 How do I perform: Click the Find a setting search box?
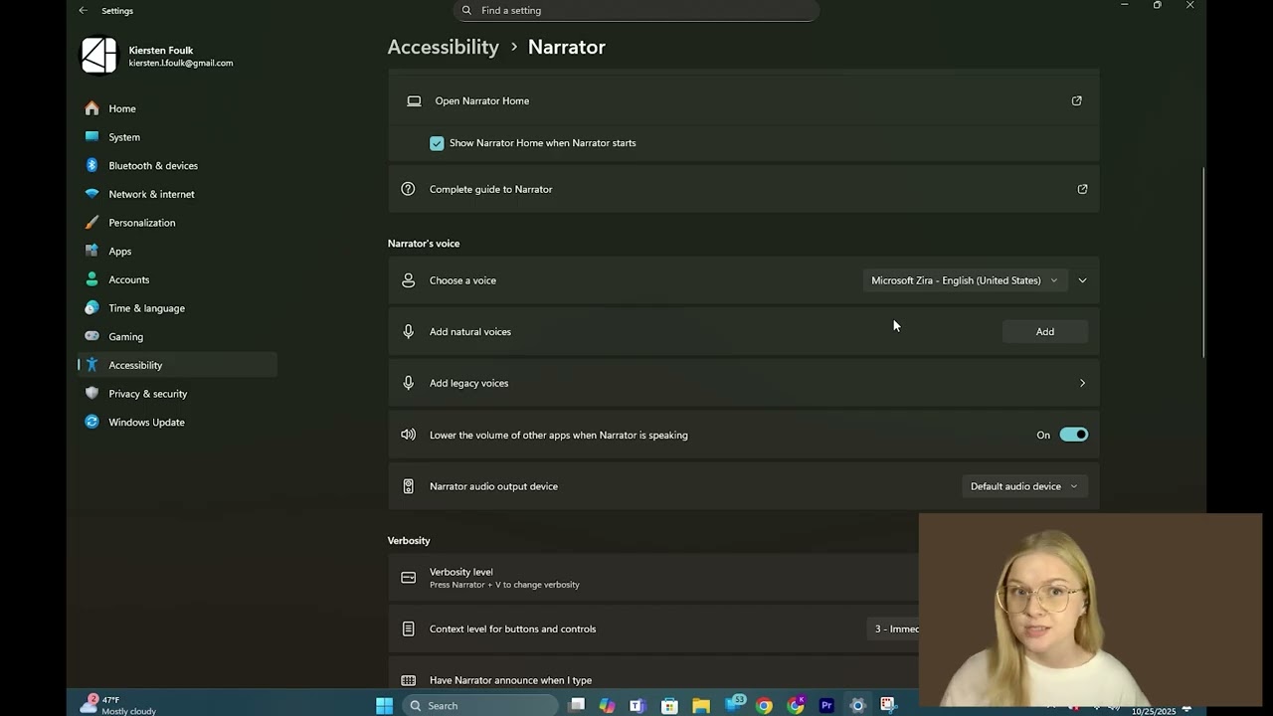pos(636,10)
